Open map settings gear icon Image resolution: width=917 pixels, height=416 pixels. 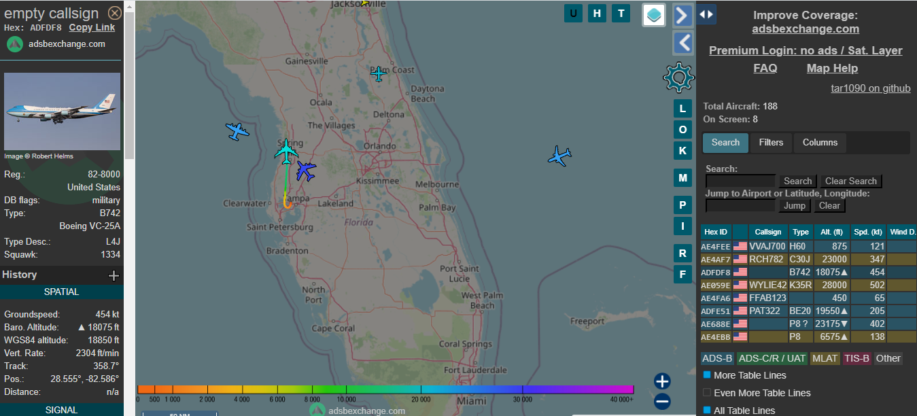(x=678, y=77)
